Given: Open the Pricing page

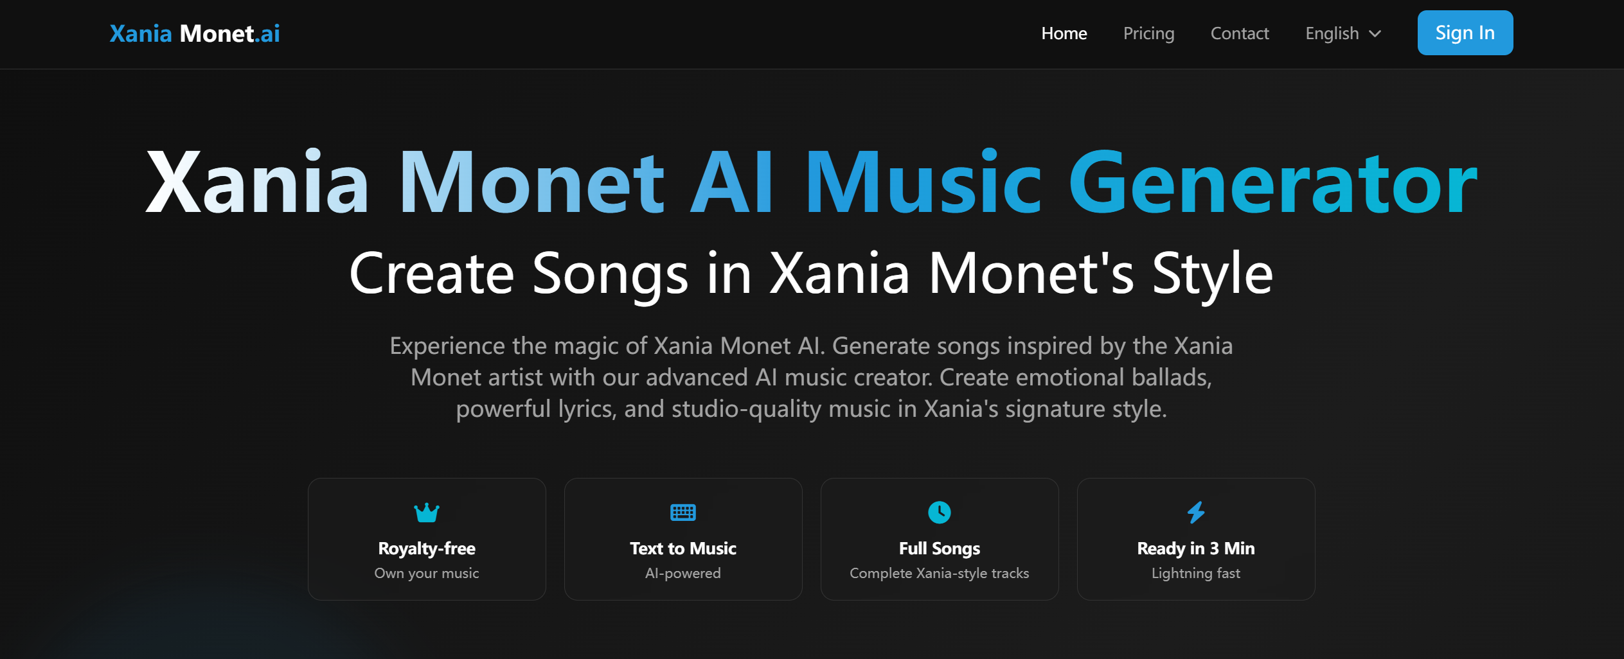Looking at the screenshot, I should point(1148,33).
